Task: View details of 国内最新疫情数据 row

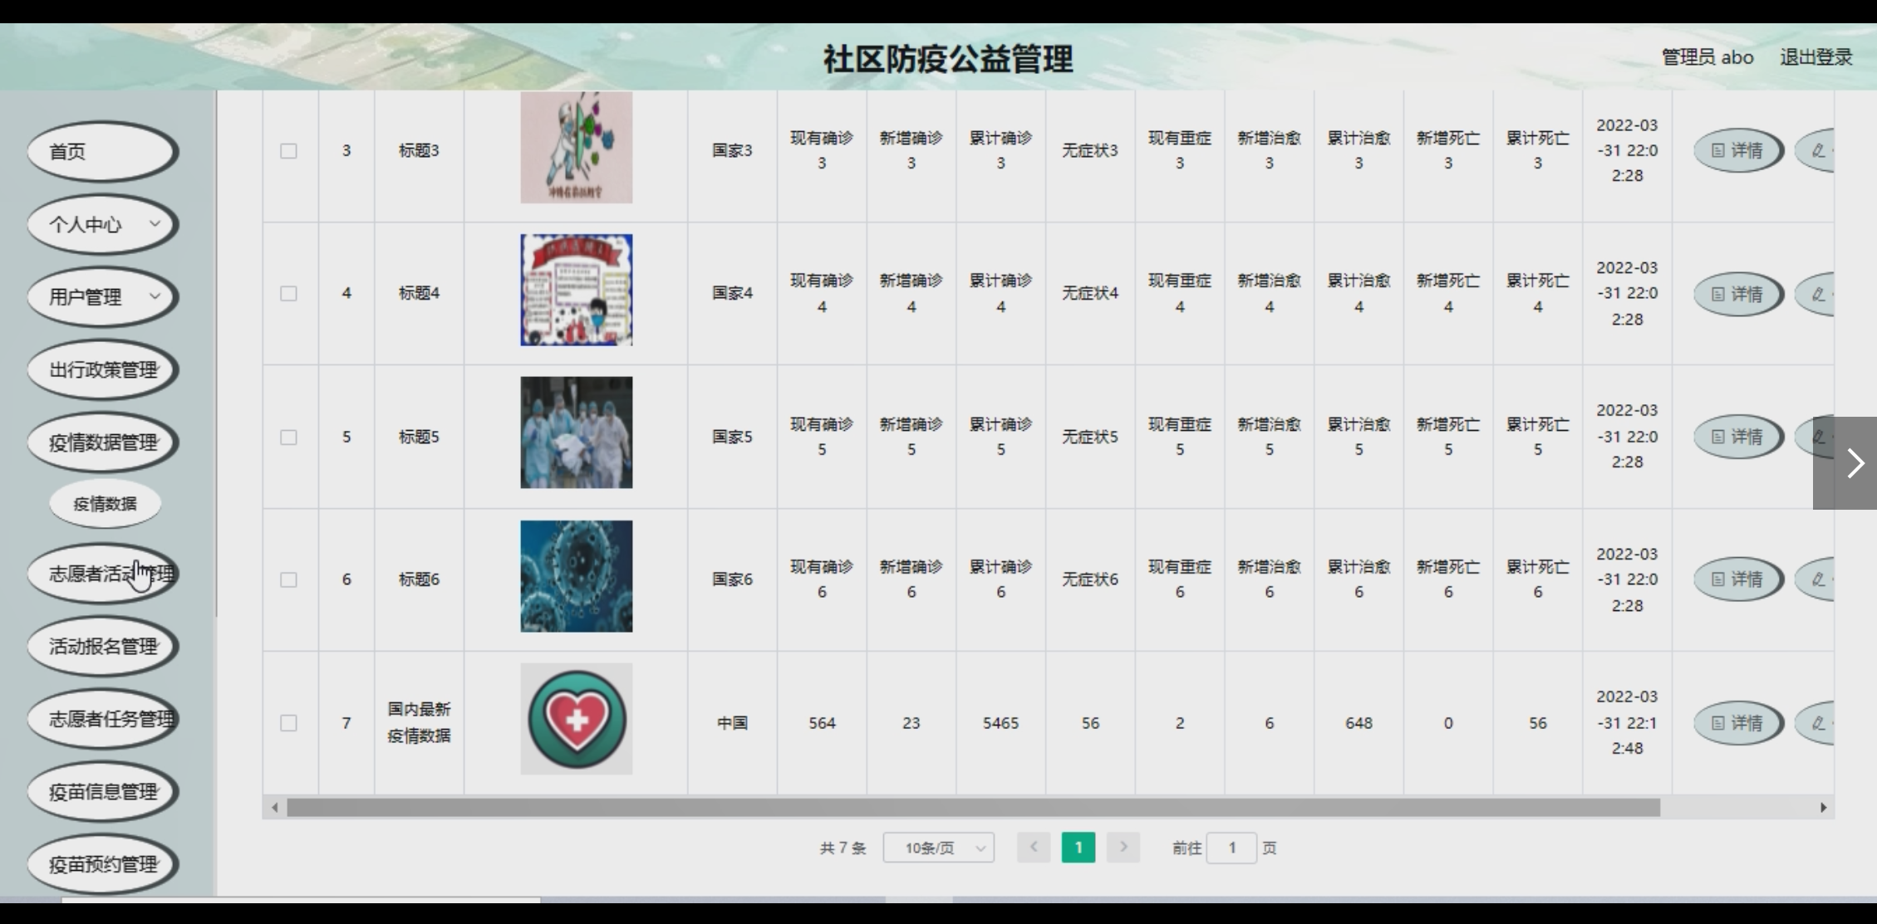Action: (1737, 723)
